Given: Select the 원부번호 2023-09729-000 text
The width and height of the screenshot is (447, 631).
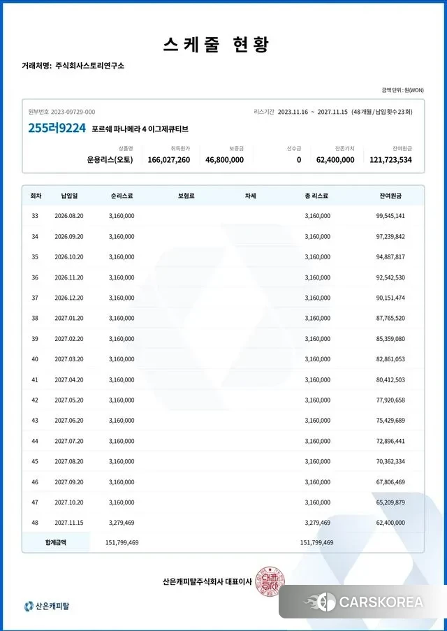Looking at the screenshot, I should click(61, 112).
